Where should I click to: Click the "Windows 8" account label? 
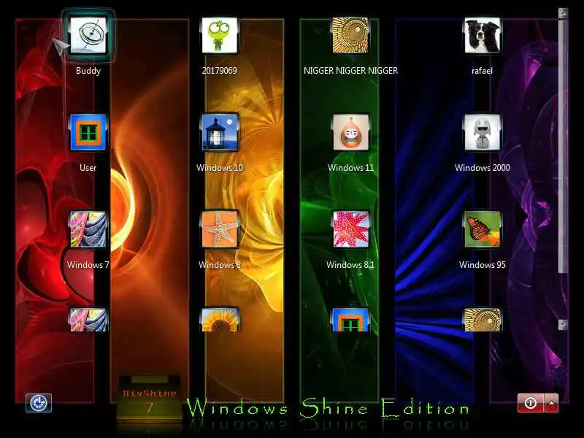220,265
